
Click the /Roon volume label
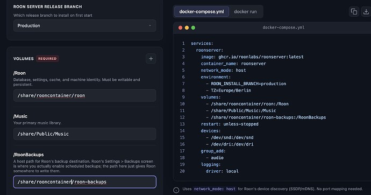click(19, 73)
